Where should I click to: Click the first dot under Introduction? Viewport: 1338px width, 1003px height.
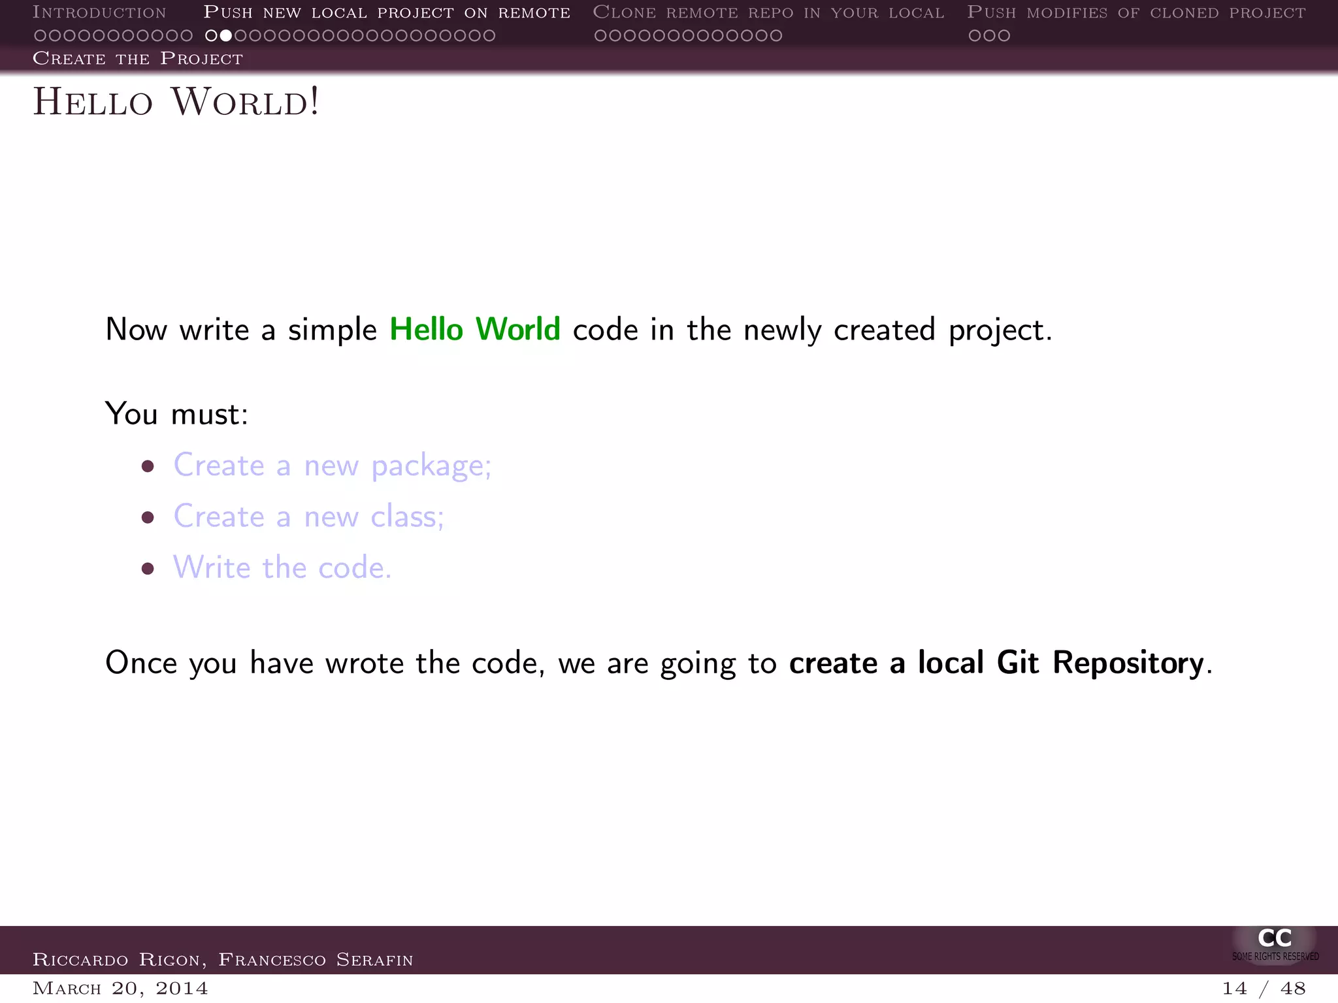(40, 36)
